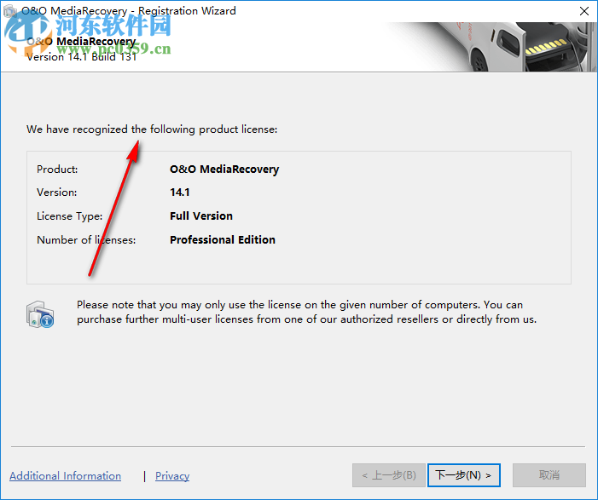Viewport: 598px width, 500px height.
Task: Select the 'Full Version' license type value
Action: tap(201, 216)
